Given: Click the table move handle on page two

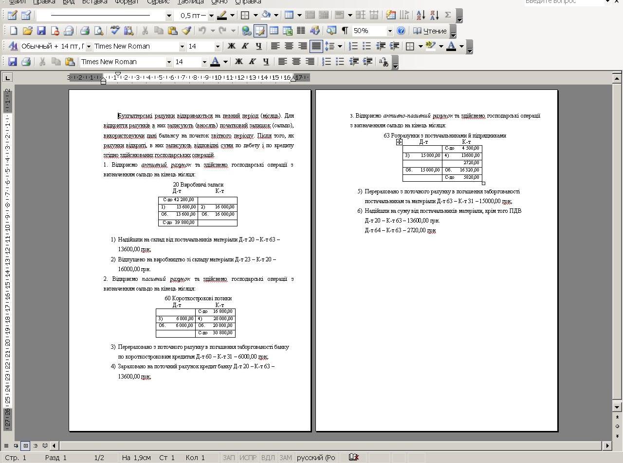Looking at the screenshot, I should click(399, 142).
